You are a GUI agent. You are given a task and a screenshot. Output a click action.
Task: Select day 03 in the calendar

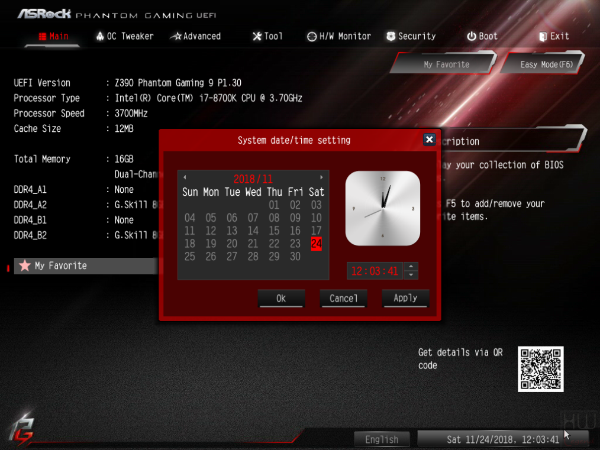[x=316, y=205]
